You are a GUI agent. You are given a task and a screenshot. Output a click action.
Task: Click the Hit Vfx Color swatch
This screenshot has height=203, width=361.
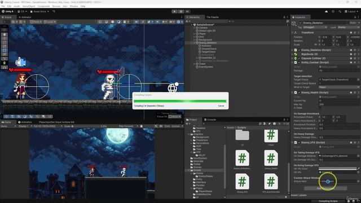337,169
